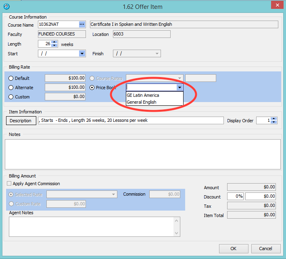Increase Display Order value

[x=274, y=119]
